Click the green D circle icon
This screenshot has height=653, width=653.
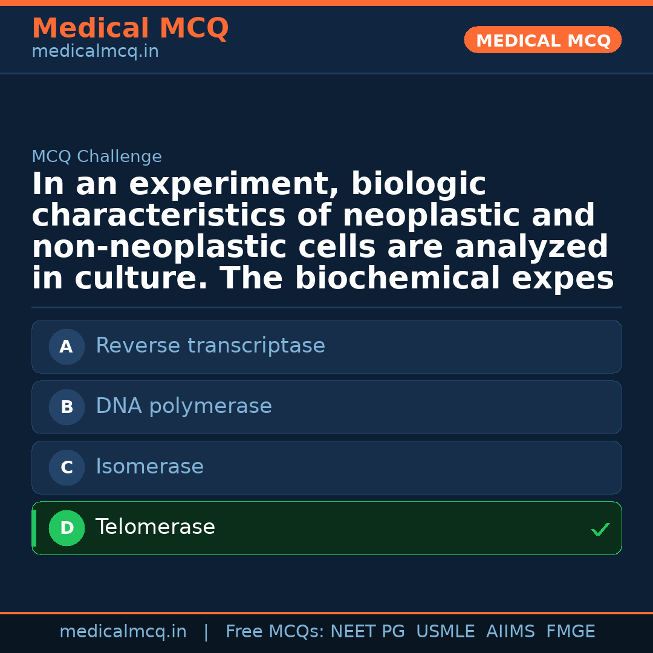click(67, 528)
